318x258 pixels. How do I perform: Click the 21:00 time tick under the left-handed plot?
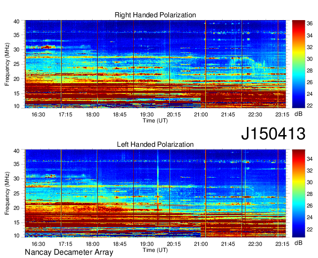pyautogui.click(x=201, y=244)
